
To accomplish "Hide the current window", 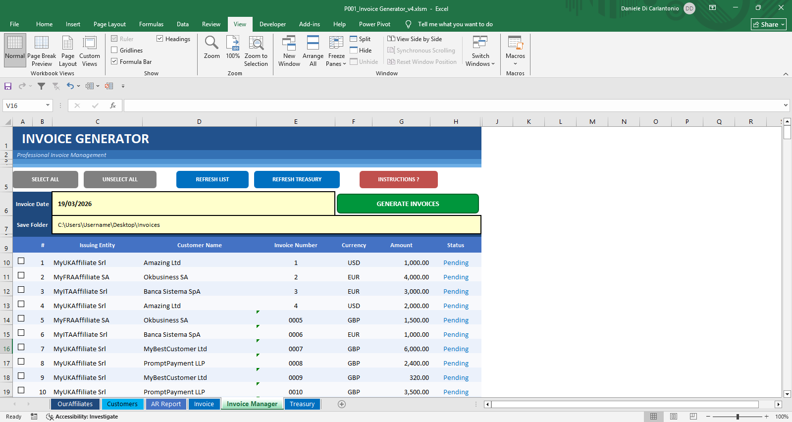I will (361, 51).
